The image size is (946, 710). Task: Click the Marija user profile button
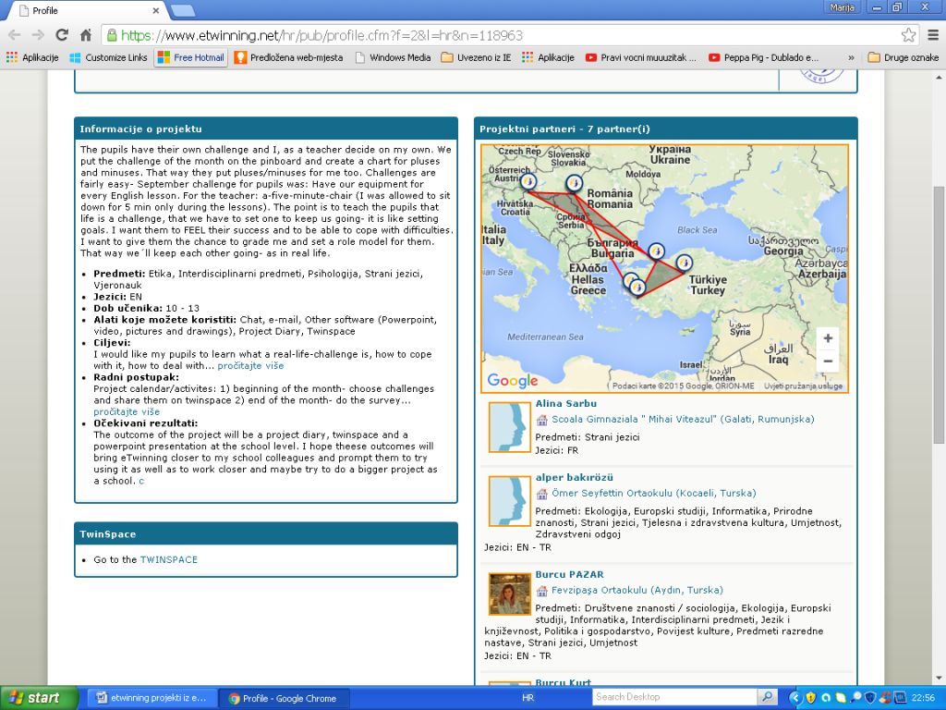pos(843,7)
